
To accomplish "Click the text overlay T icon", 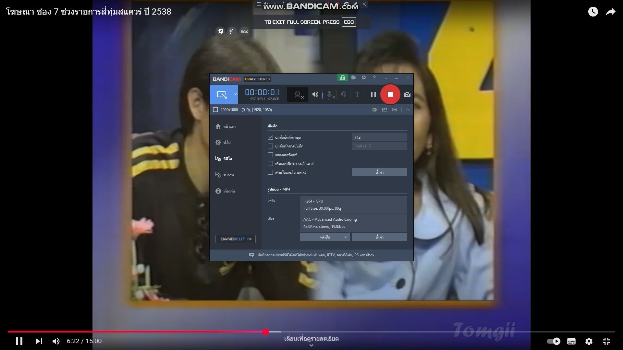I will pyautogui.click(x=357, y=94).
